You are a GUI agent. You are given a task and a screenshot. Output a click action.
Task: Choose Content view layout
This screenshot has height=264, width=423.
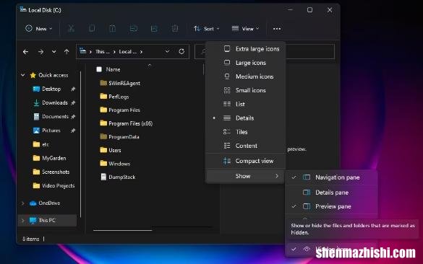click(x=245, y=146)
